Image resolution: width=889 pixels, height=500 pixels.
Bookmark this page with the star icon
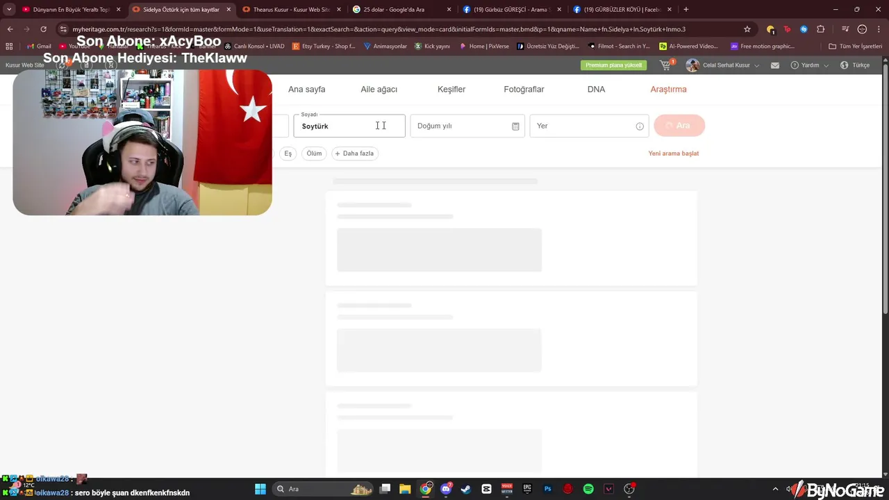pos(747,29)
